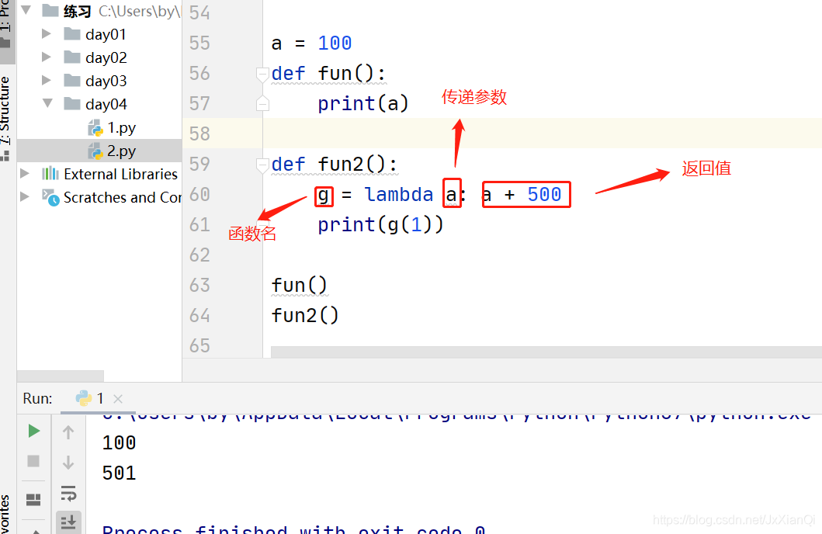Expand the day02 folder arrow

click(x=46, y=57)
